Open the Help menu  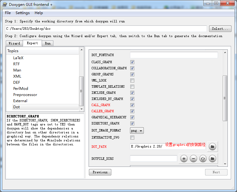[x=39, y=13]
